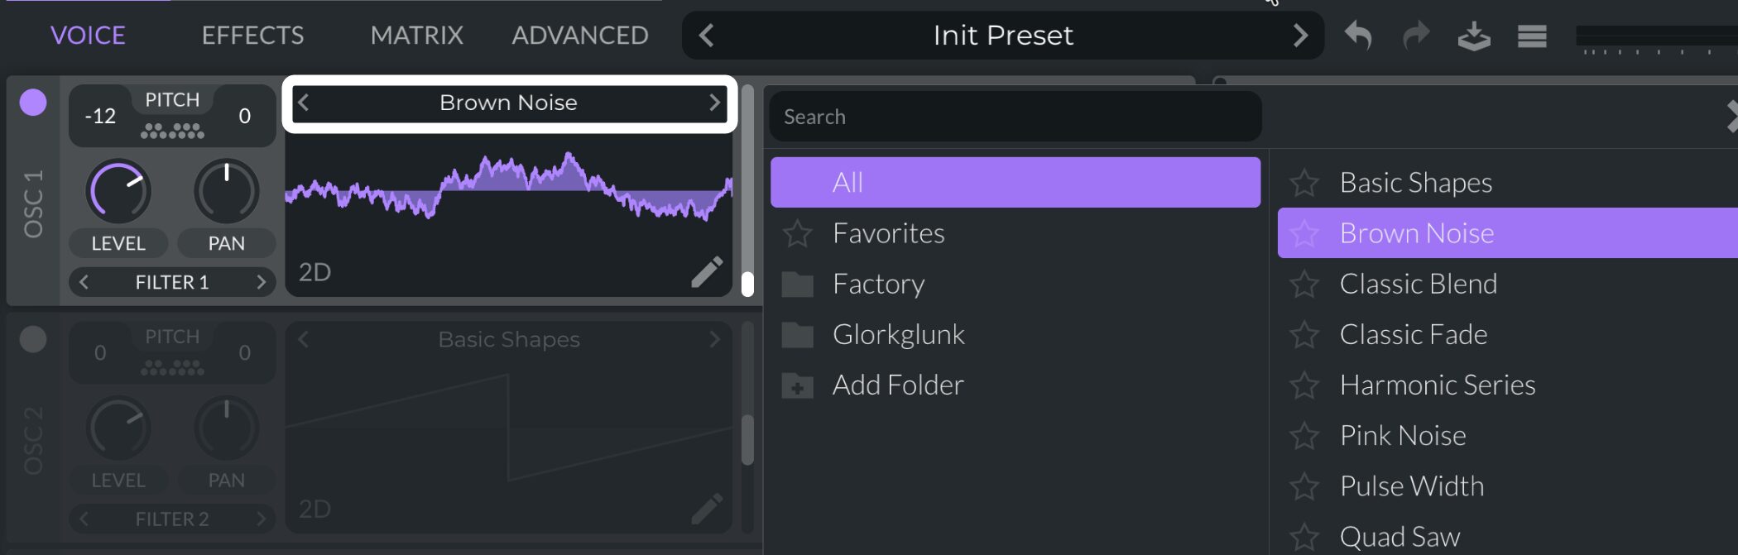This screenshot has width=1738, height=555.
Task: Select next OSC 1 wavetable arrow
Action: (x=714, y=103)
